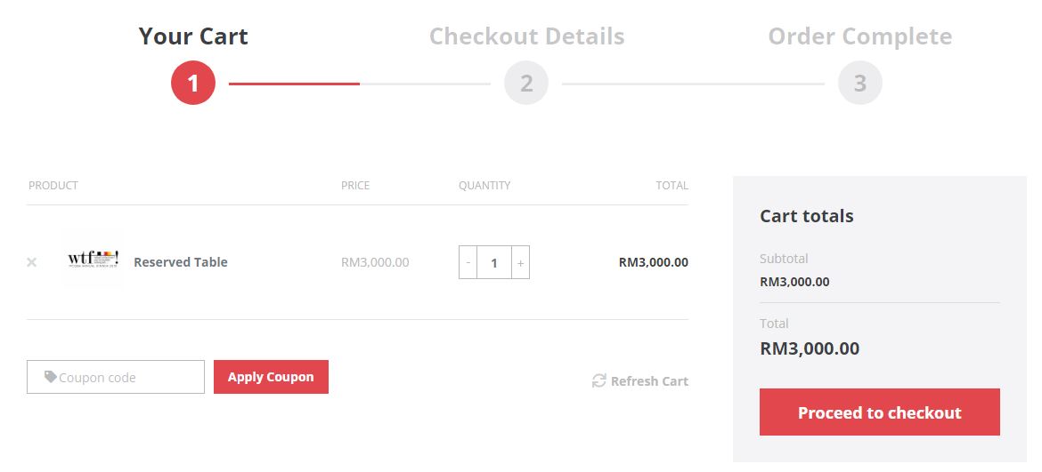Open the Reserved Table product link
This screenshot has width=1042, height=472.
tap(181, 262)
